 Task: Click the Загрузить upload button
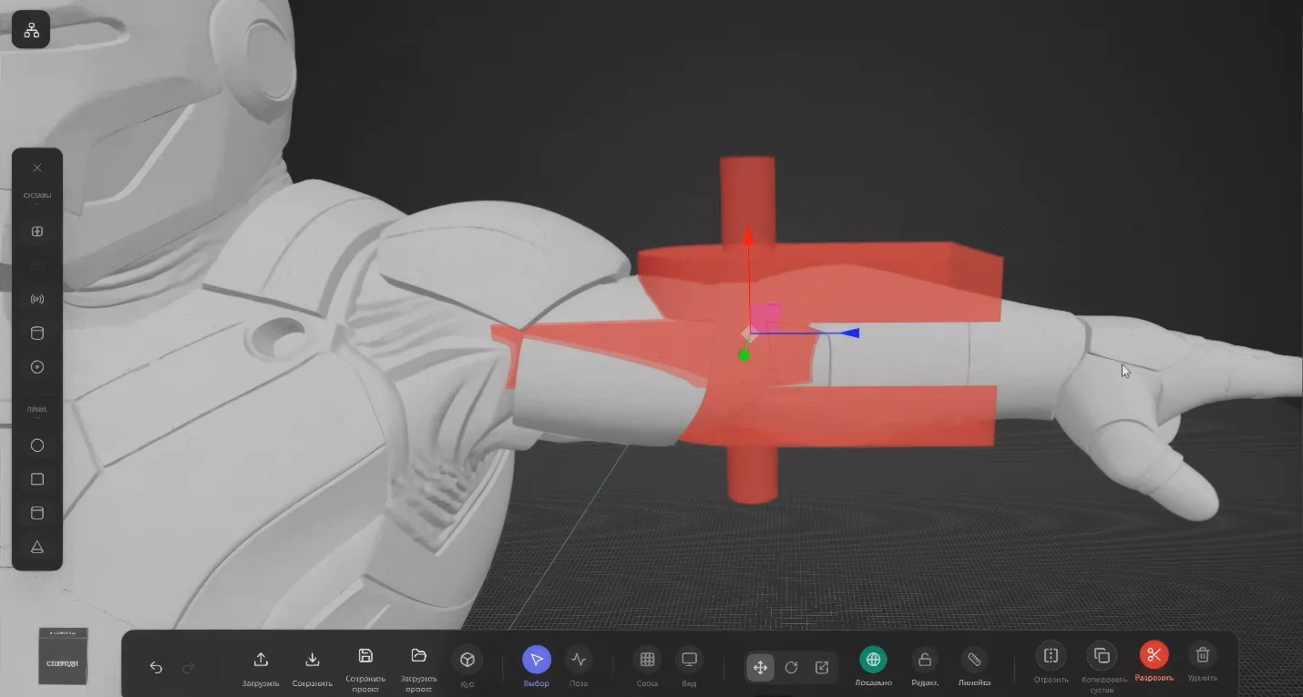point(261,667)
